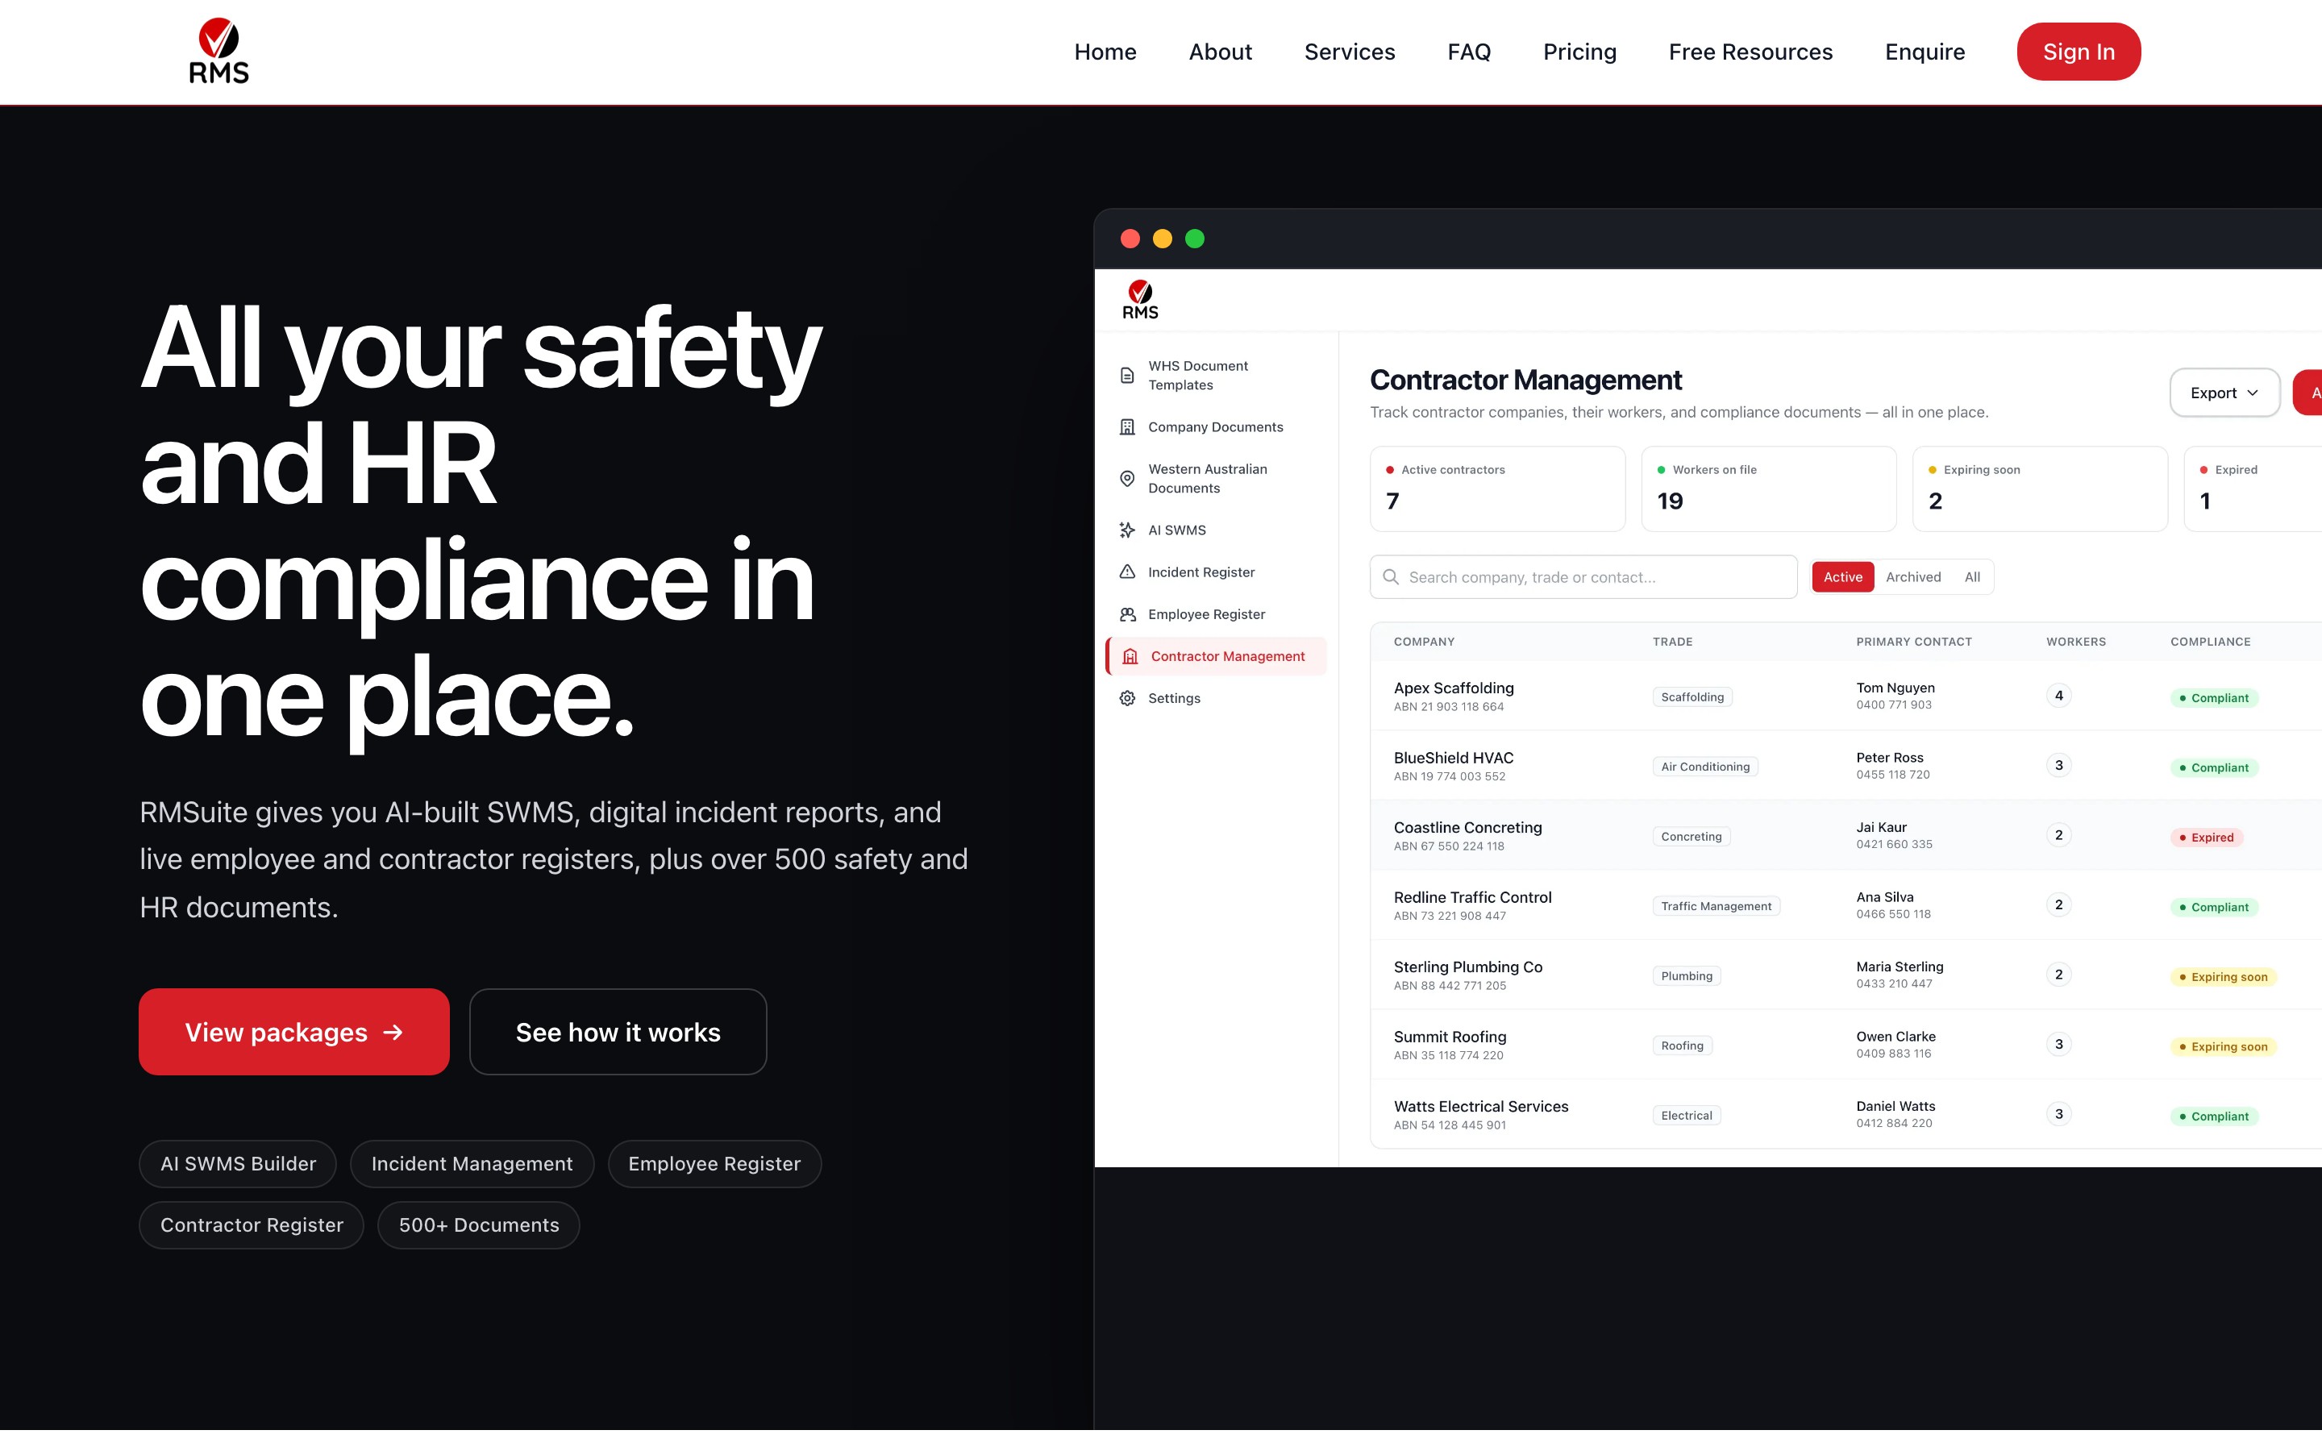Open the About nav item
This screenshot has height=1451, width=2322.
[x=1221, y=52]
